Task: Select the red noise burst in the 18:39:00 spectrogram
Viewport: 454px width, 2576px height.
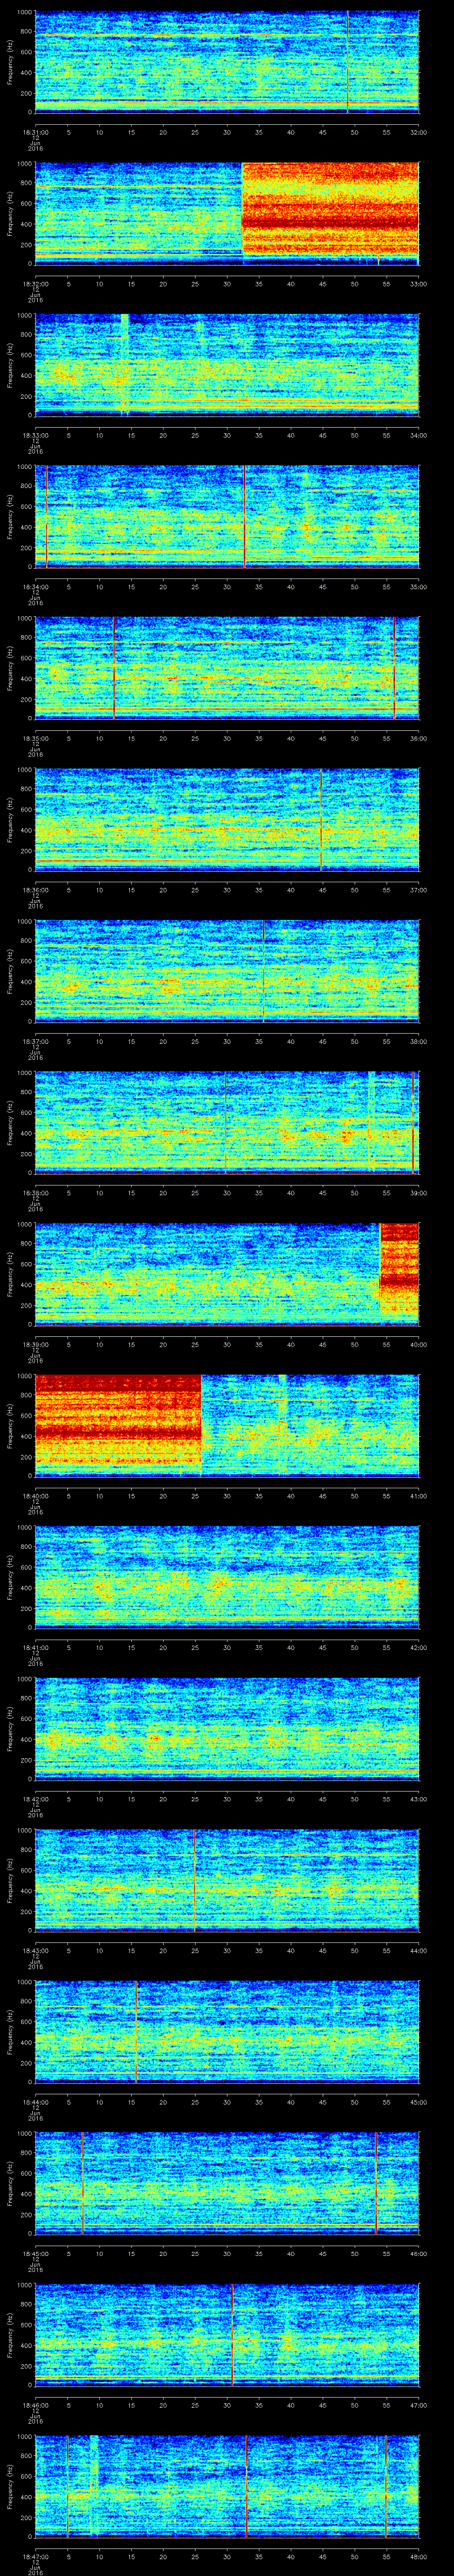Action: click(x=399, y=1268)
